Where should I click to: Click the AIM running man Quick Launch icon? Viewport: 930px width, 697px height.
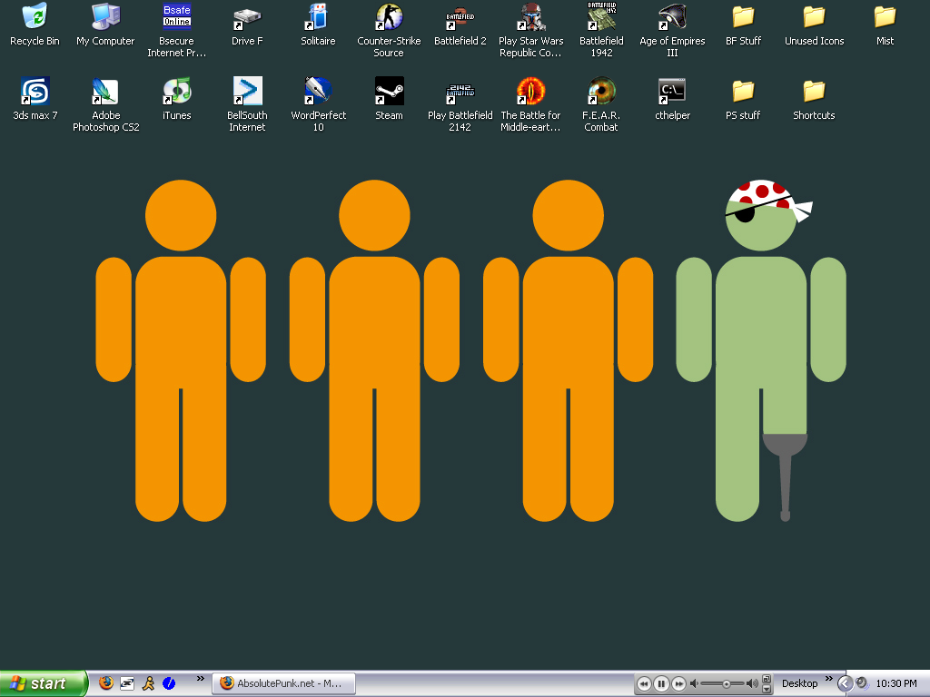point(148,682)
